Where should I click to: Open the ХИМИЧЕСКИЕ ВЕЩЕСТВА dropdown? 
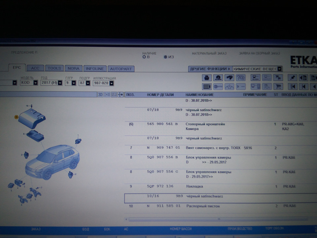[x=279, y=69]
